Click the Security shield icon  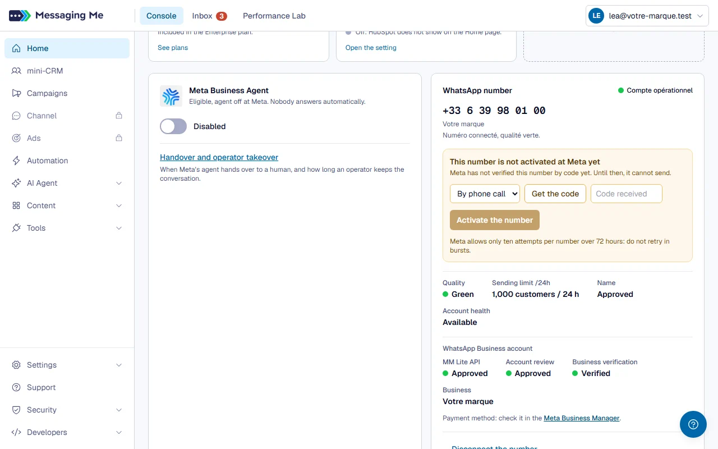(x=16, y=410)
